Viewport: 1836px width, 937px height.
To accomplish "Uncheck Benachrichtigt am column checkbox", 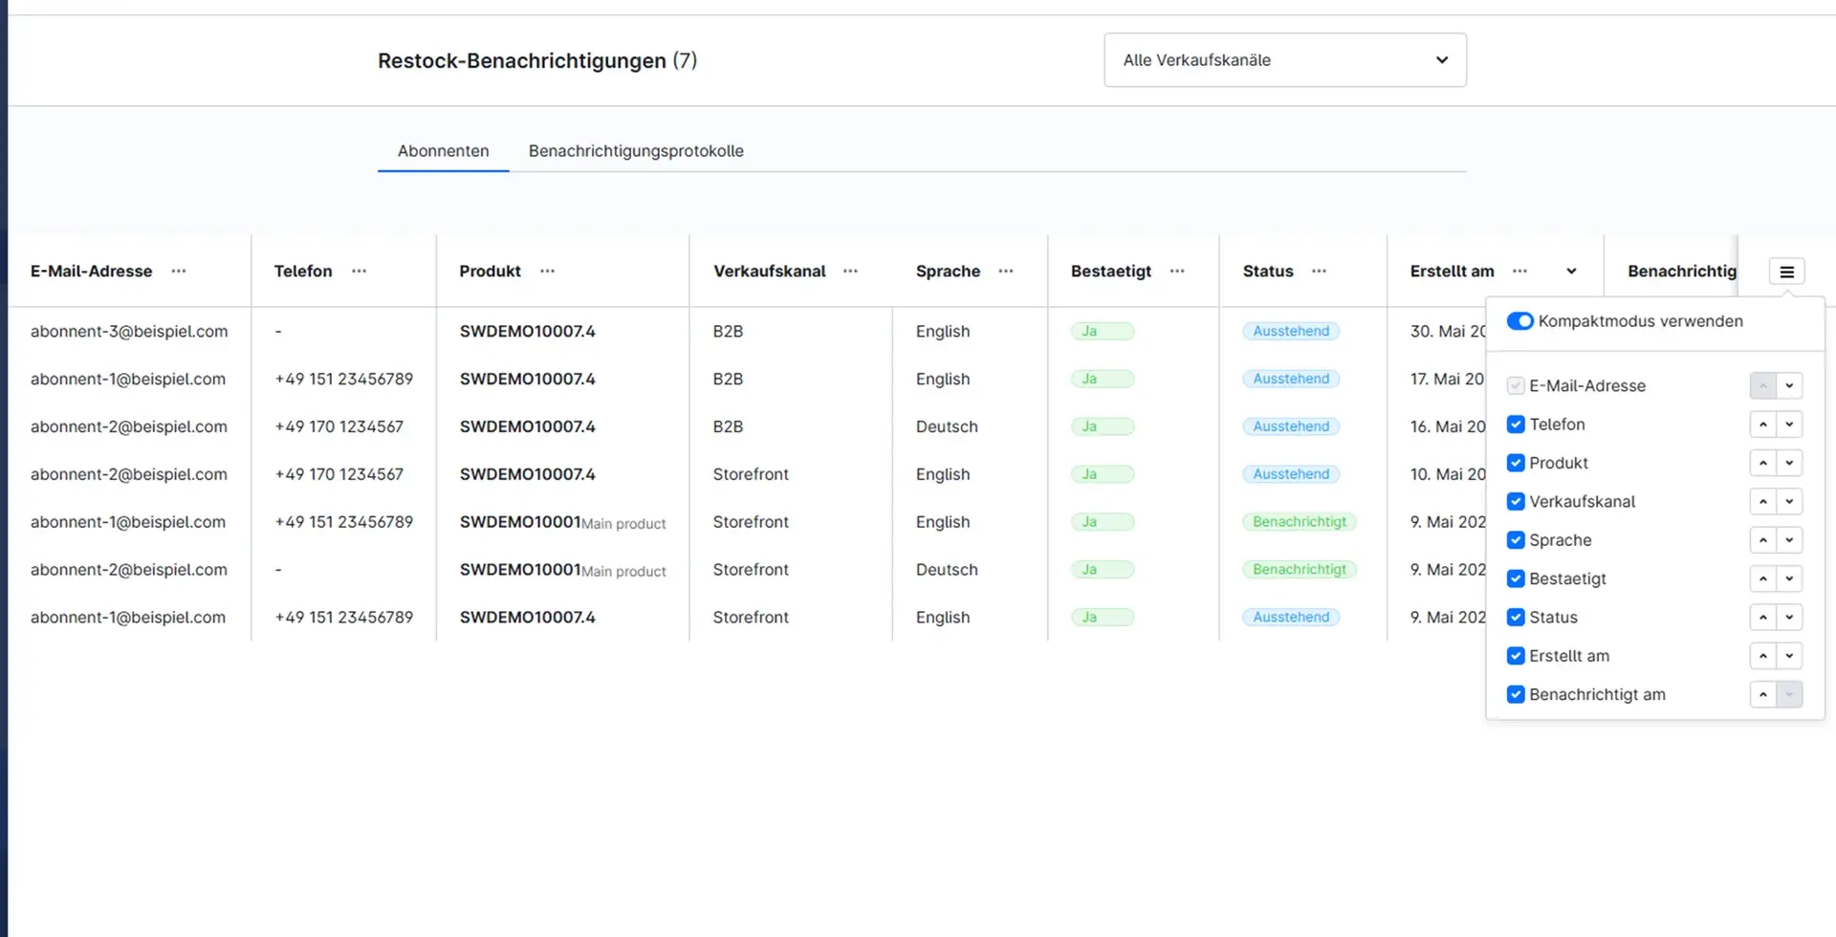I will (1516, 694).
